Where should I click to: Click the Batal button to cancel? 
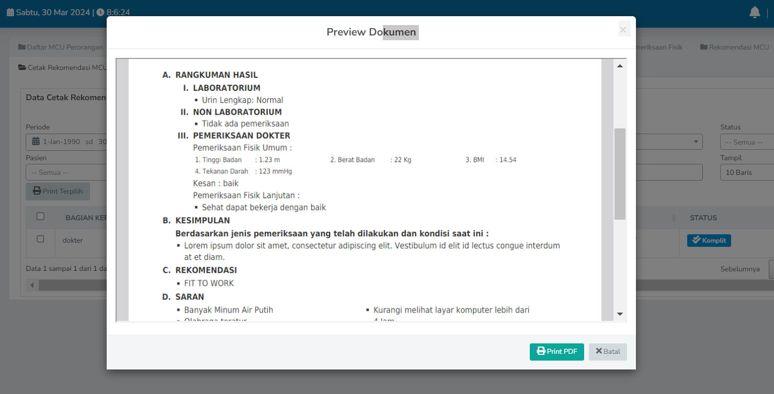tap(608, 352)
